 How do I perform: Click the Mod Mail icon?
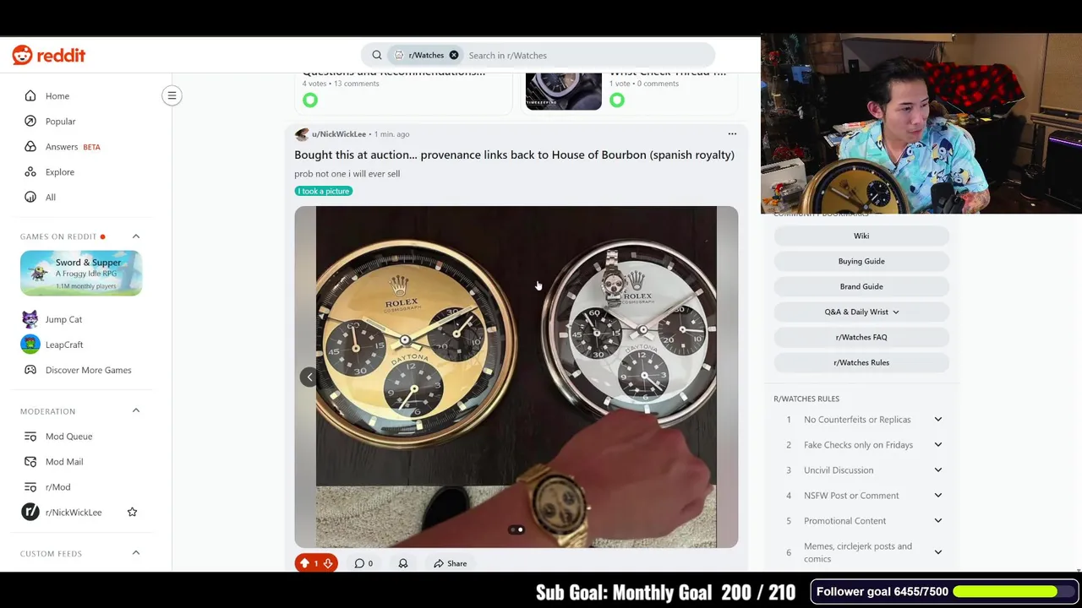tap(30, 462)
